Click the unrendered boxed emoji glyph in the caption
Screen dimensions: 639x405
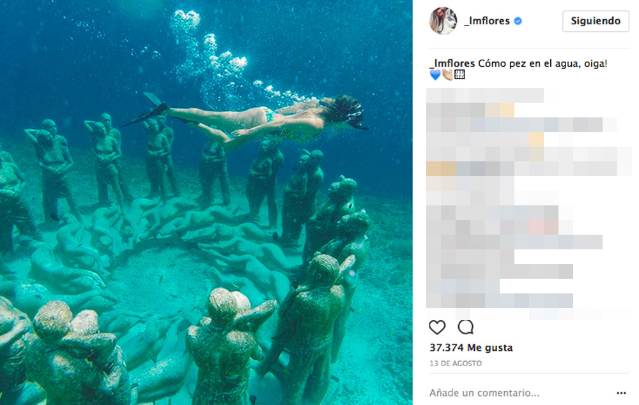(x=459, y=75)
